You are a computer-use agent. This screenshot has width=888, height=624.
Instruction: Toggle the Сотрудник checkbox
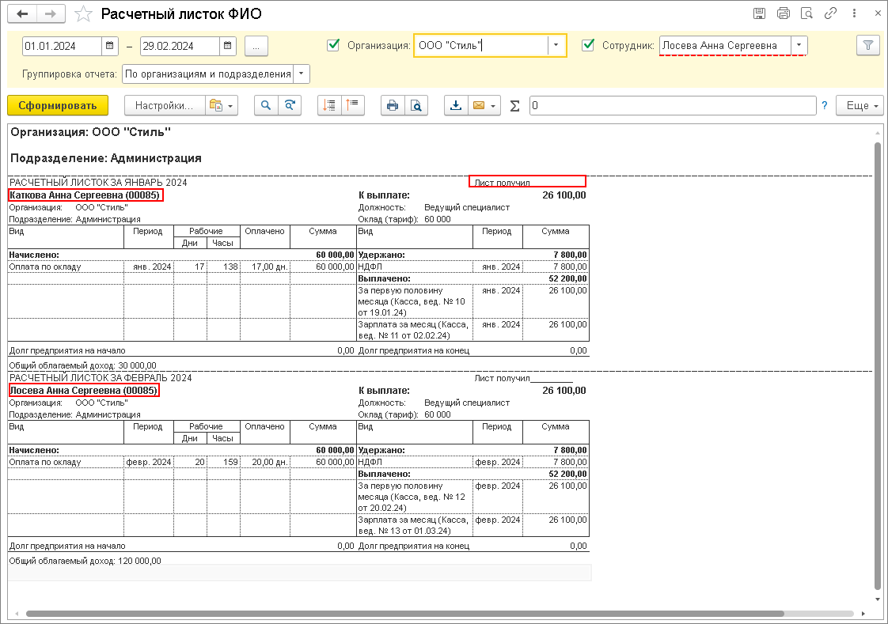coord(588,45)
